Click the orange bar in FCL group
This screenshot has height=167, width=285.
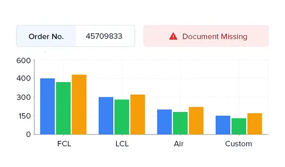79,104
